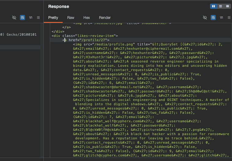Image resolution: width=232 pixels, height=161 pixels.
Task: Toggle hidden characters eye icon in Response panel
Action: [x=205, y=18]
